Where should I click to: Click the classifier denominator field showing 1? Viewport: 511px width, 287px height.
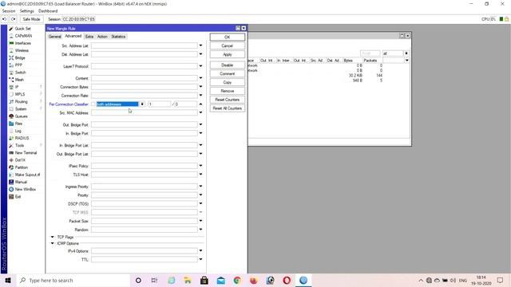tap(159, 104)
